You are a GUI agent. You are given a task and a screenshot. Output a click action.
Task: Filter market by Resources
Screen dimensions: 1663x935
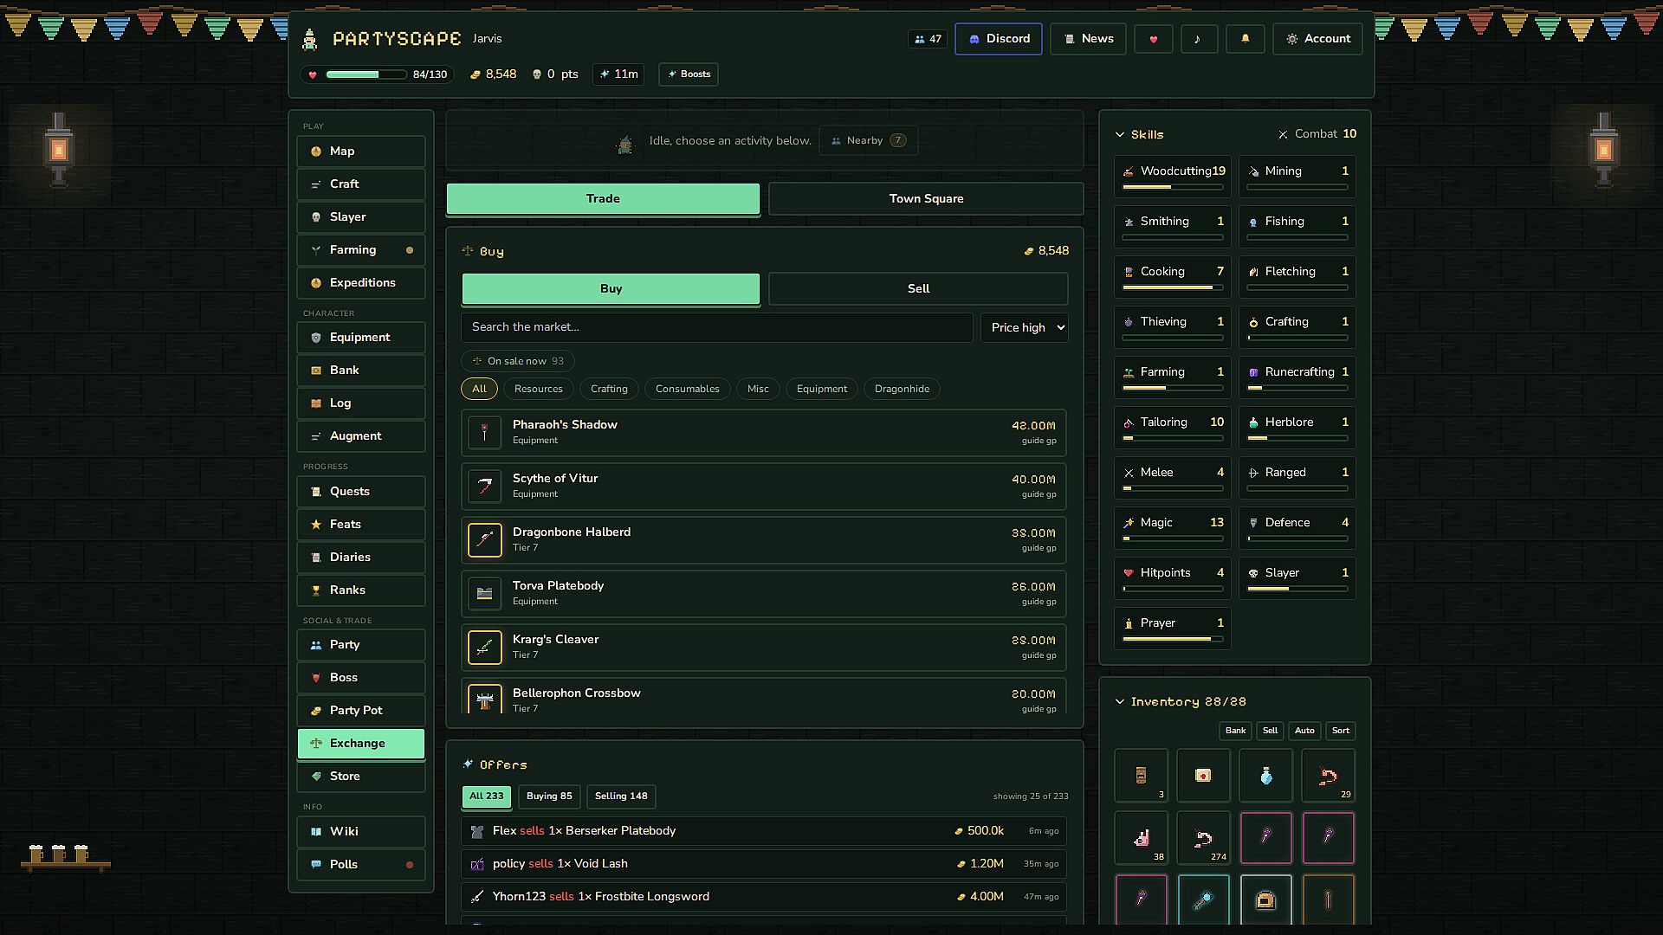click(538, 389)
